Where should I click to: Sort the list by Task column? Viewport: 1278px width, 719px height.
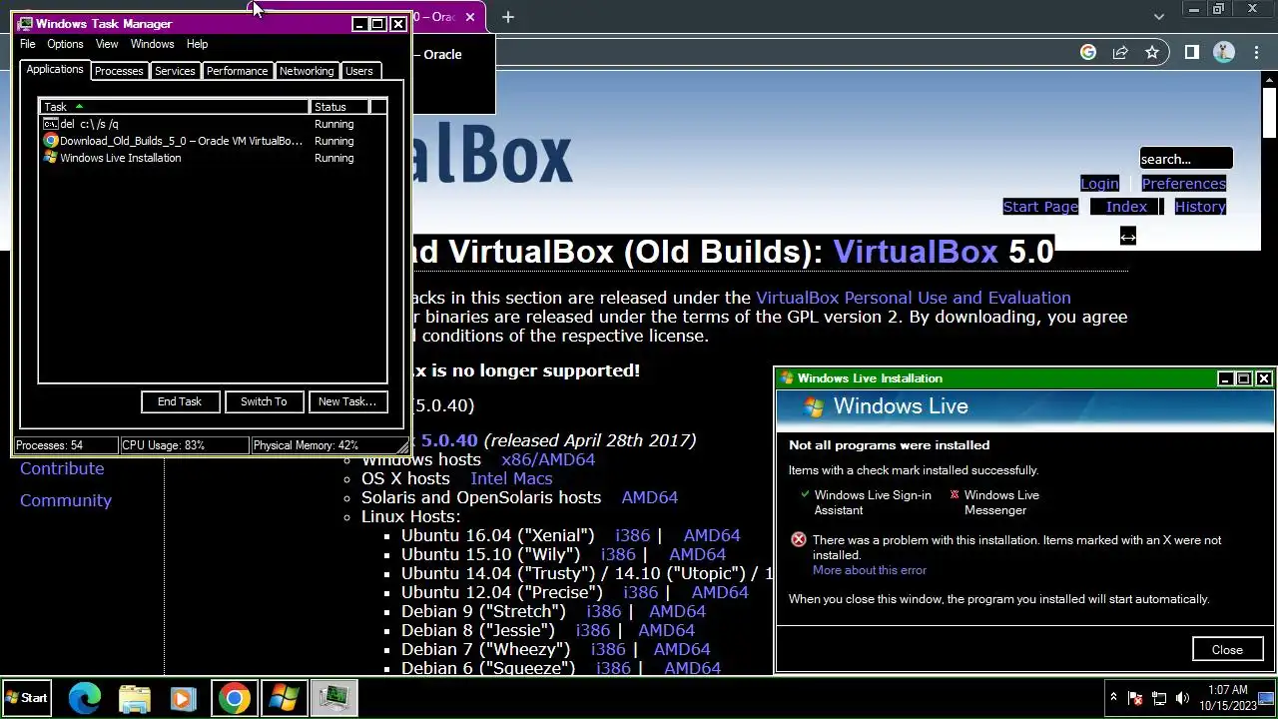coord(175,107)
